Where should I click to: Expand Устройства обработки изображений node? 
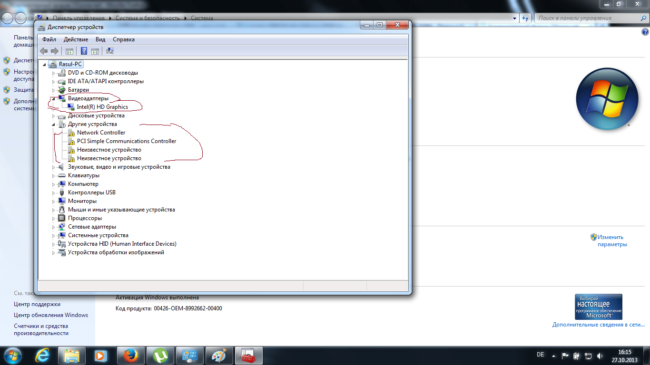(x=54, y=252)
